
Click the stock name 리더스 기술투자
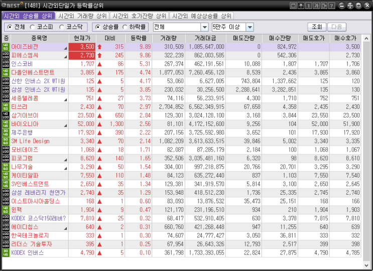pos(32,244)
